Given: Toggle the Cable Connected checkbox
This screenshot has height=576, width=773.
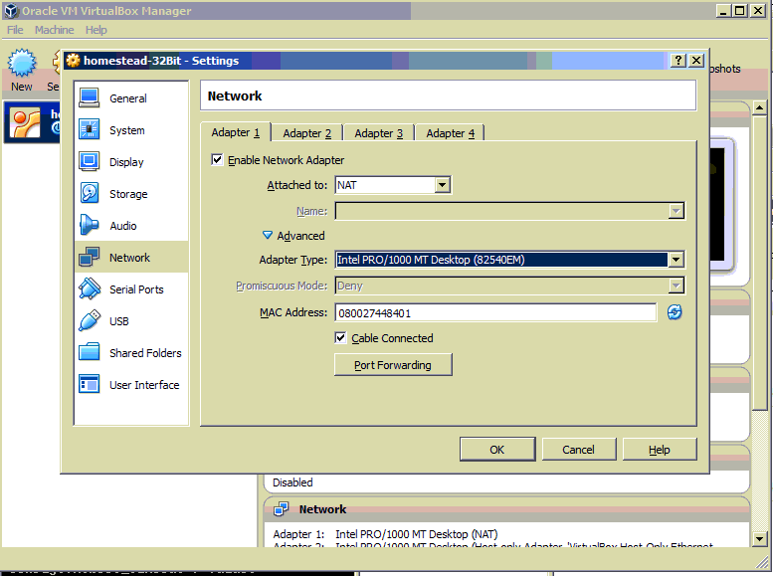Looking at the screenshot, I should pos(340,338).
